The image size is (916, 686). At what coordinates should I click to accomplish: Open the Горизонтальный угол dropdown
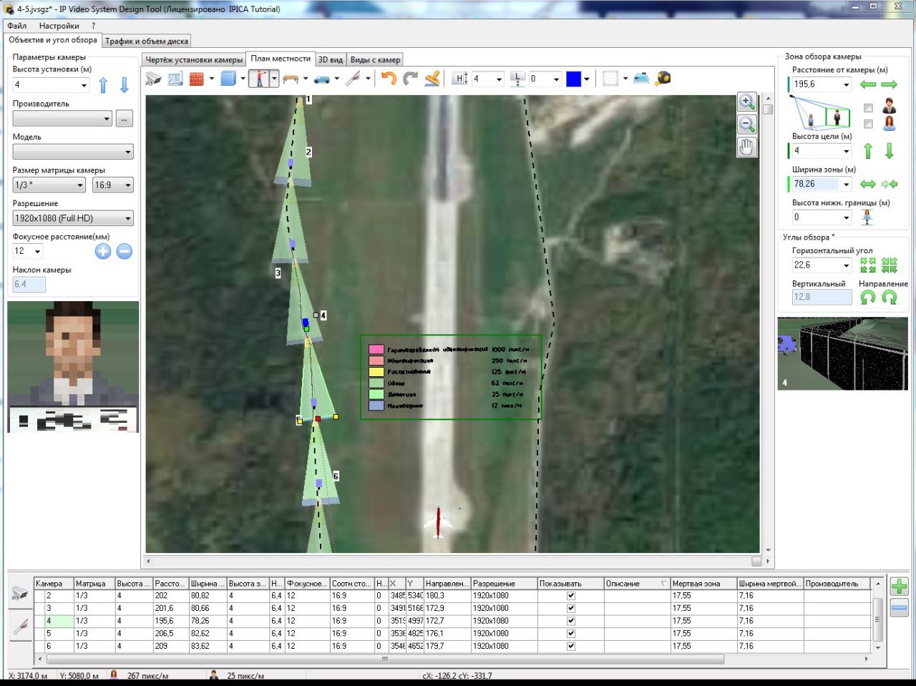point(846,265)
